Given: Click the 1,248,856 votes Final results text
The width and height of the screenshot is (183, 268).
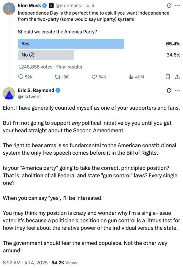Looking at the screenshot, I should click(x=49, y=67).
